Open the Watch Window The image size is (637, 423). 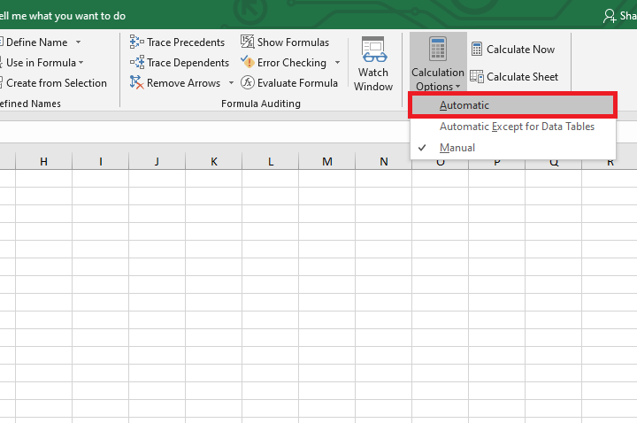point(373,64)
